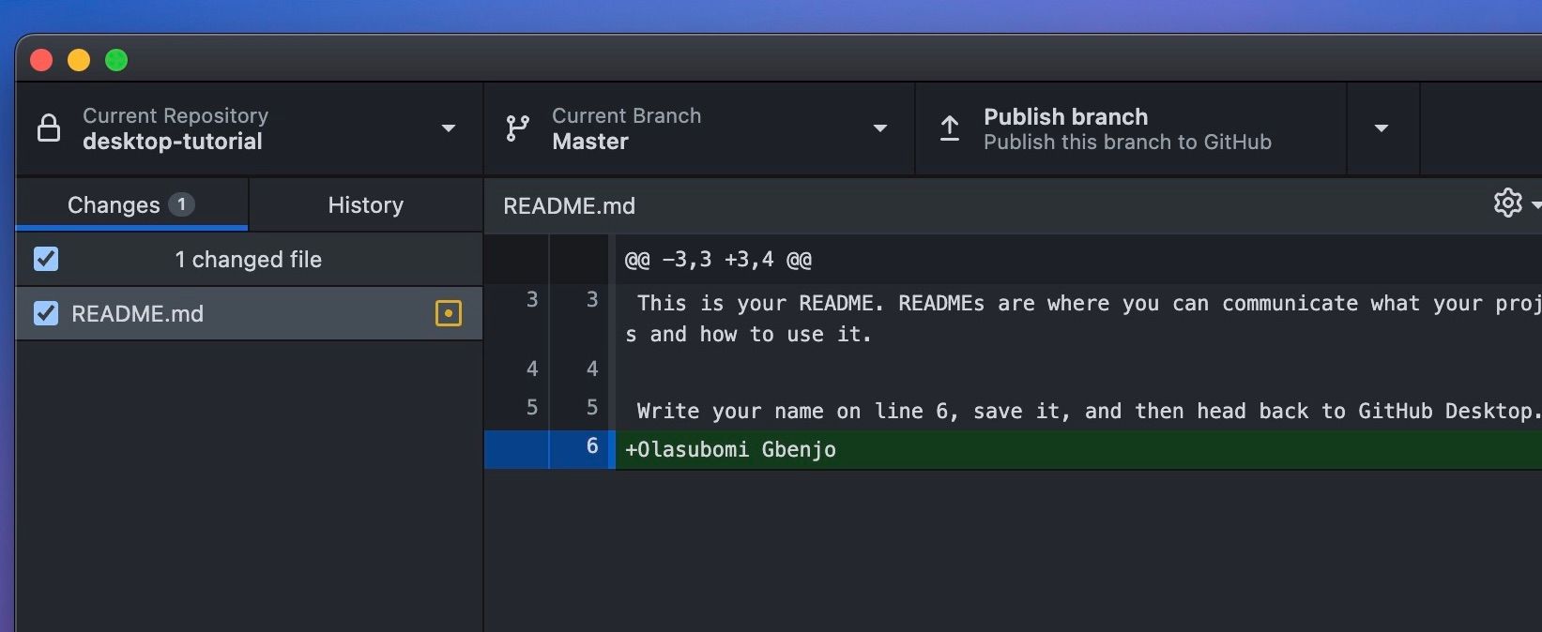Viewport: 1542px width, 632px height.
Task: Expand the Current Branch dropdown arrow
Action: (x=880, y=128)
